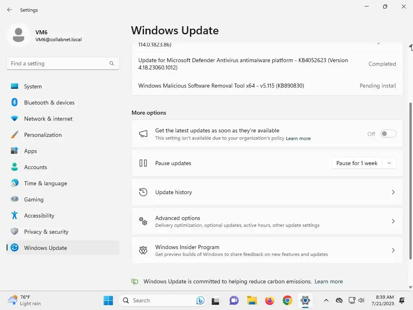This screenshot has width=413, height=310.
Task: Click the Bluetooth icon in sidebar
Action: [15, 102]
